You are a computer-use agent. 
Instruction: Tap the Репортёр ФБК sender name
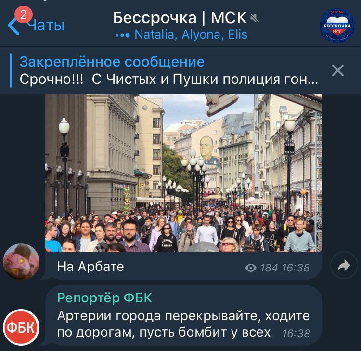coord(105,298)
